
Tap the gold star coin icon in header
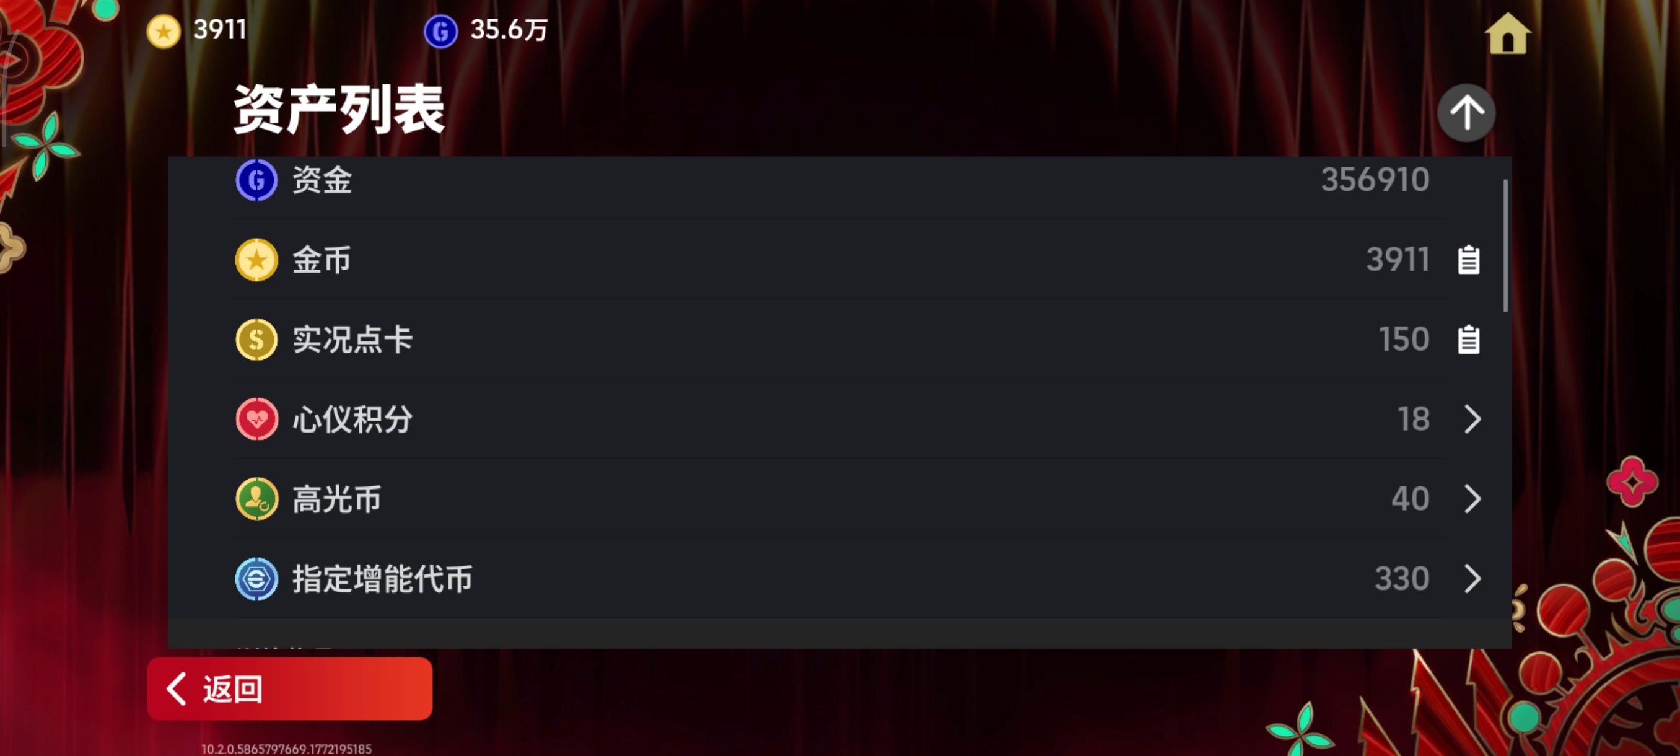point(163,30)
